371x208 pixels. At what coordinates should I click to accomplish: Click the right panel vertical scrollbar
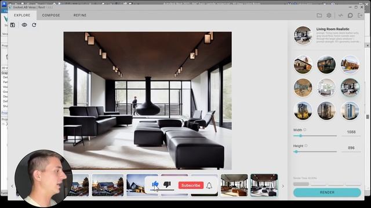(368, 117)
